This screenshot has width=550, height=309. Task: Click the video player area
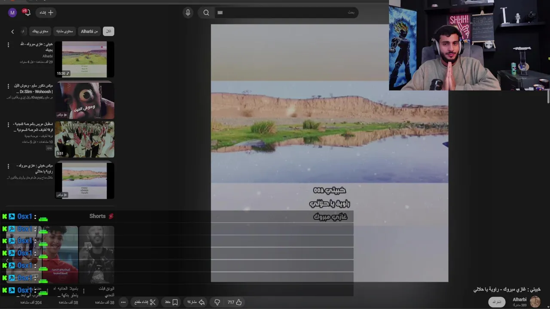(x=330, y=153)
